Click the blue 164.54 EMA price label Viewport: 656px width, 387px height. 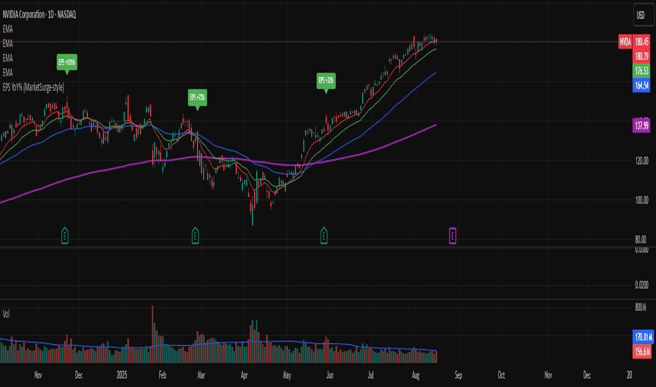pos(641,85)
